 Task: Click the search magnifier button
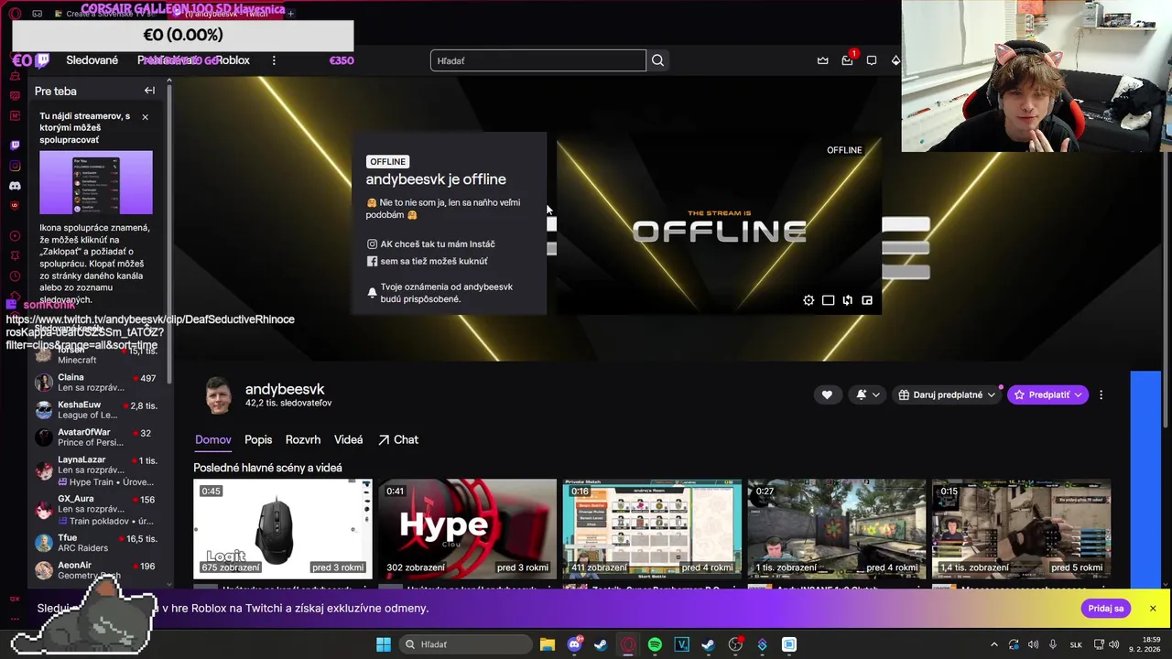(657, 60)
